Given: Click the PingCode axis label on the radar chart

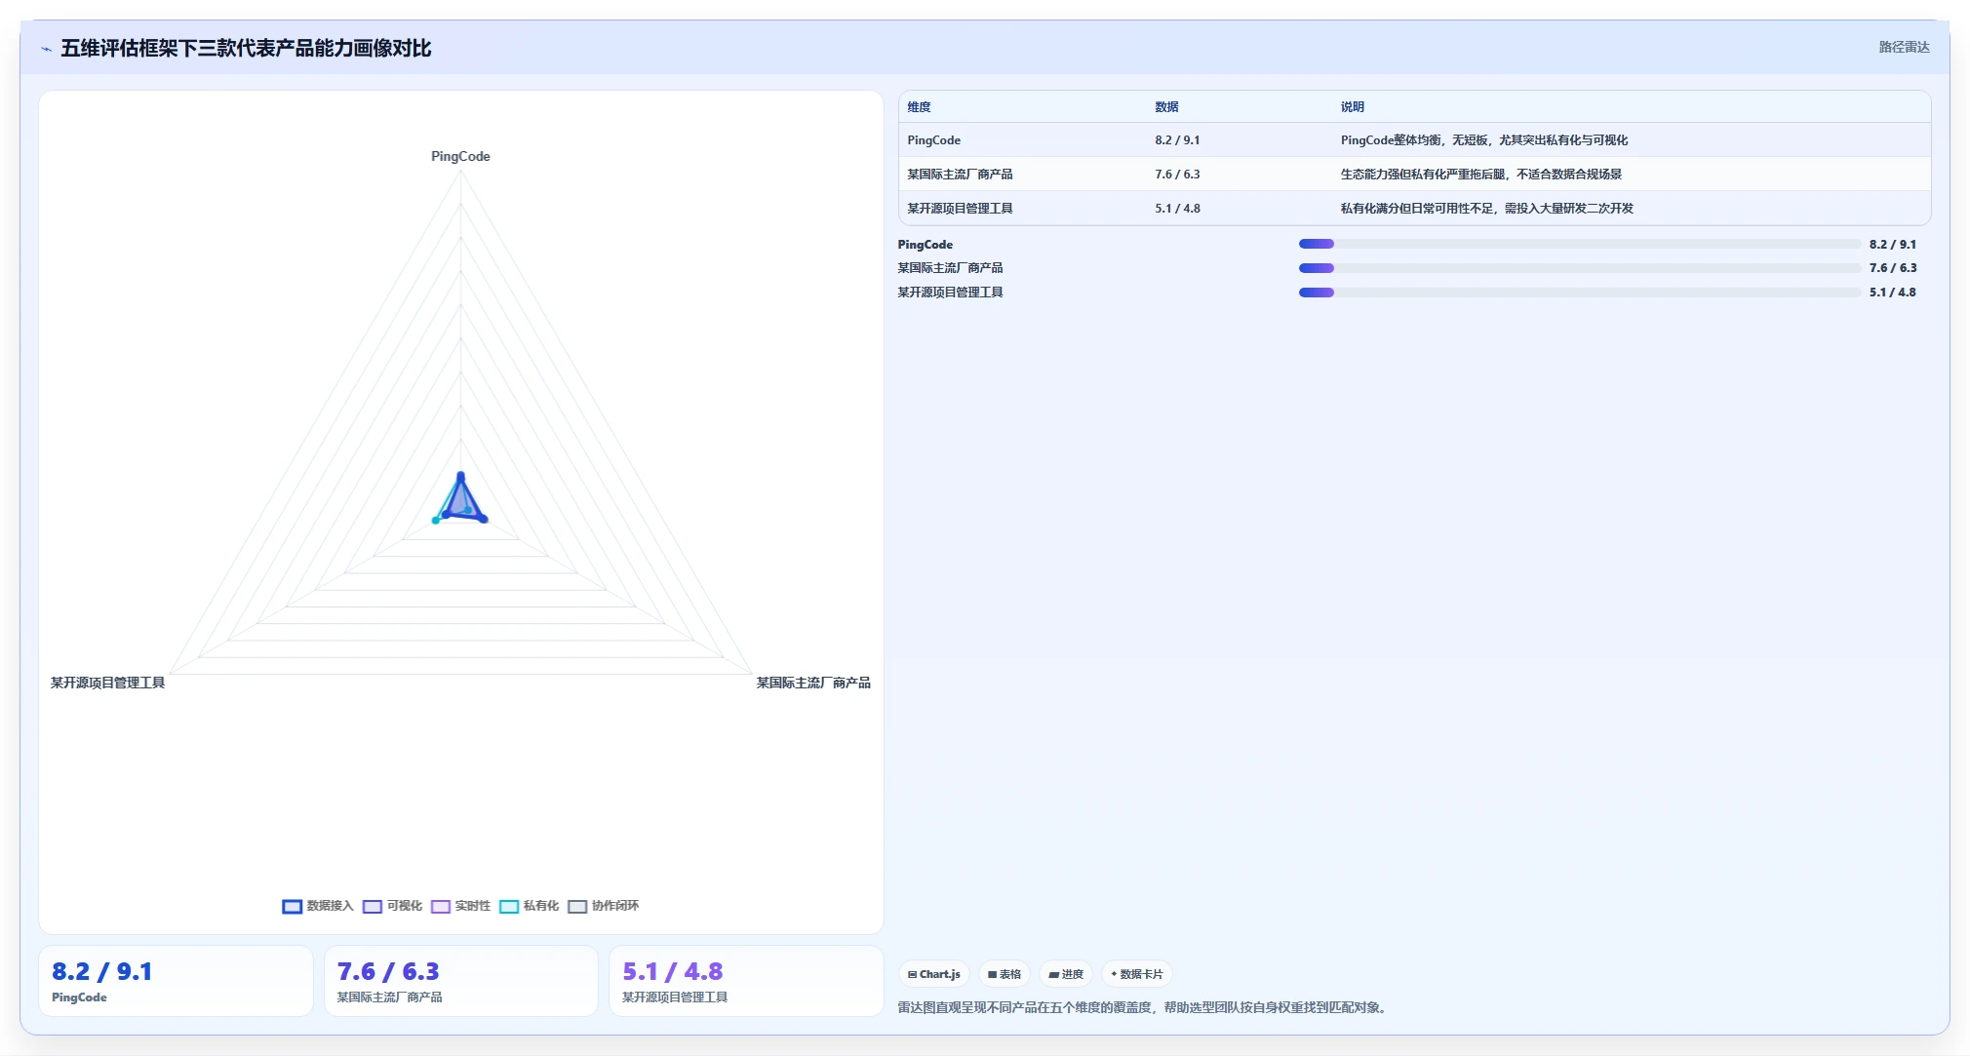Looking at the screenshot, I should (460, 156).
